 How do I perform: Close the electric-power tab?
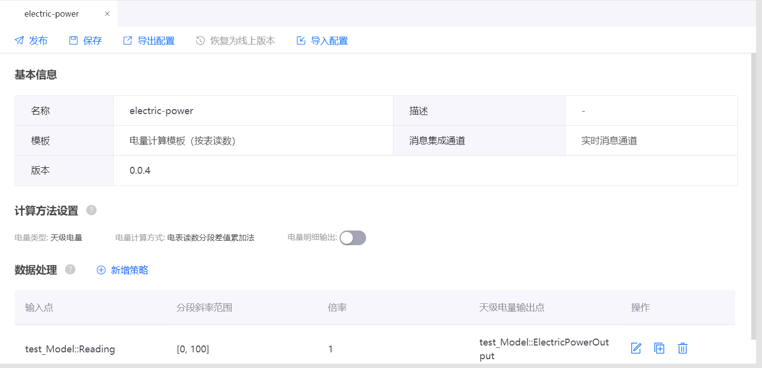coord(107,14)
